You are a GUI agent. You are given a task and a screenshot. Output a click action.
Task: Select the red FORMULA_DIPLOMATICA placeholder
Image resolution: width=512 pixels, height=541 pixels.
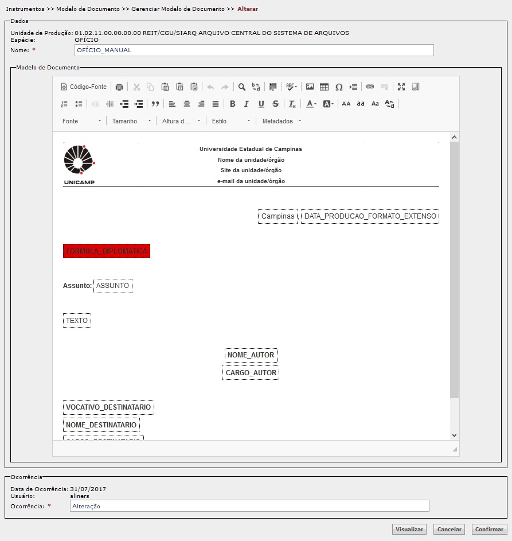pos(107,251)
